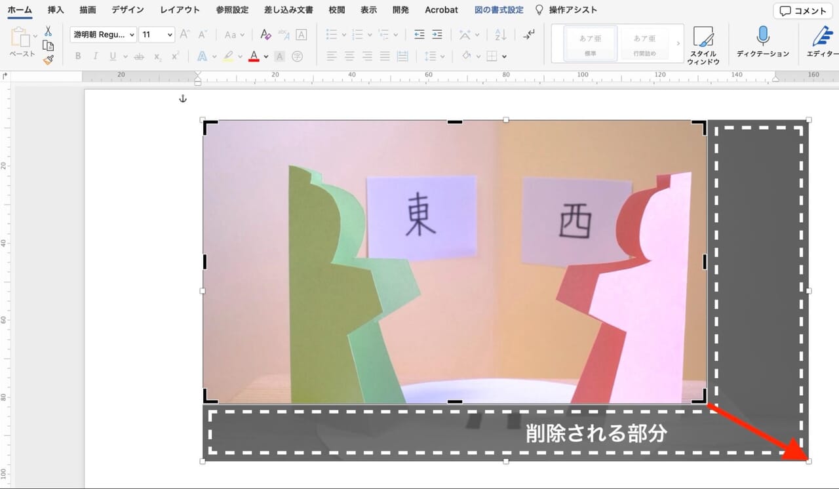Expand the borders dropdown arrow
Image resolution: width=839 pixels, height=489 pixels.
click(x=504, y=56)
